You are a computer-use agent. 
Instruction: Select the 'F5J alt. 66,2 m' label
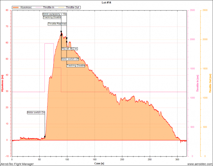click(x=70, y=49)
